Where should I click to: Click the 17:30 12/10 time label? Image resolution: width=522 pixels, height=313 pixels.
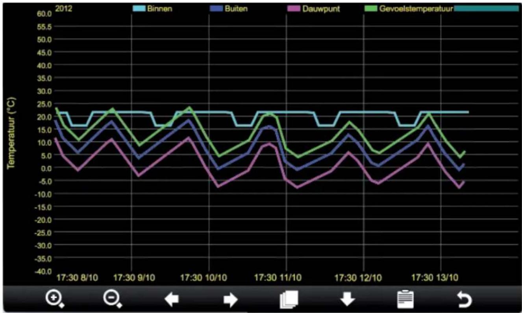coord(358,278)
